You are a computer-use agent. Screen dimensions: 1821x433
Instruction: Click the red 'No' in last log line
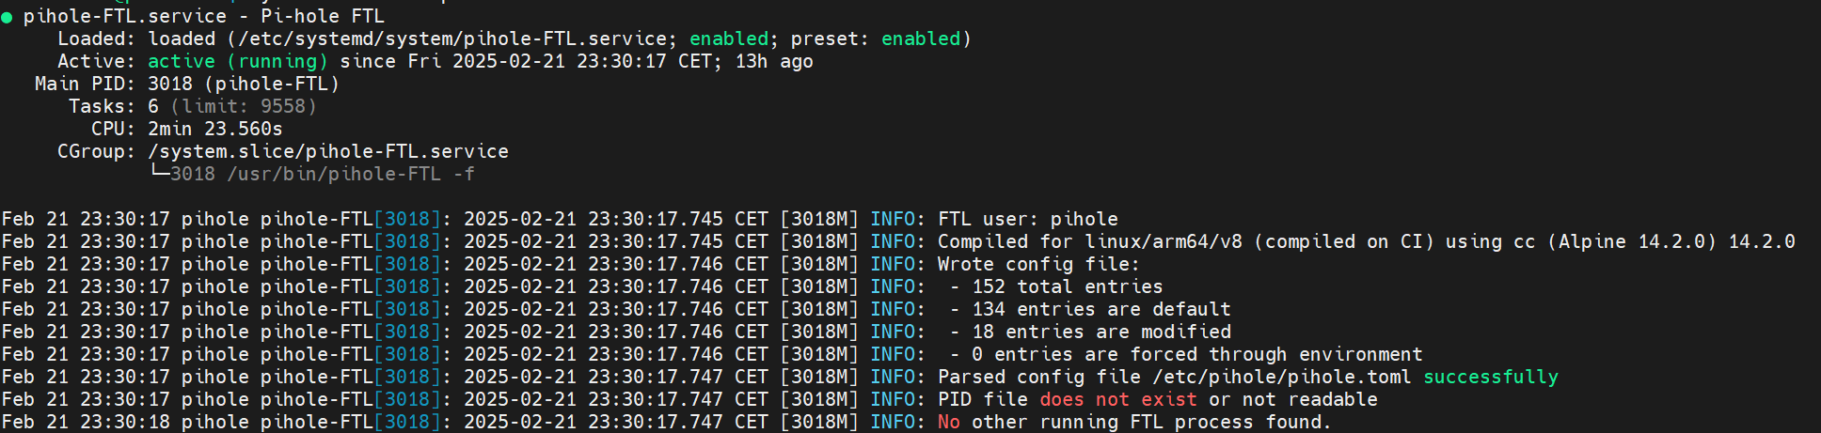click(949, 422)
